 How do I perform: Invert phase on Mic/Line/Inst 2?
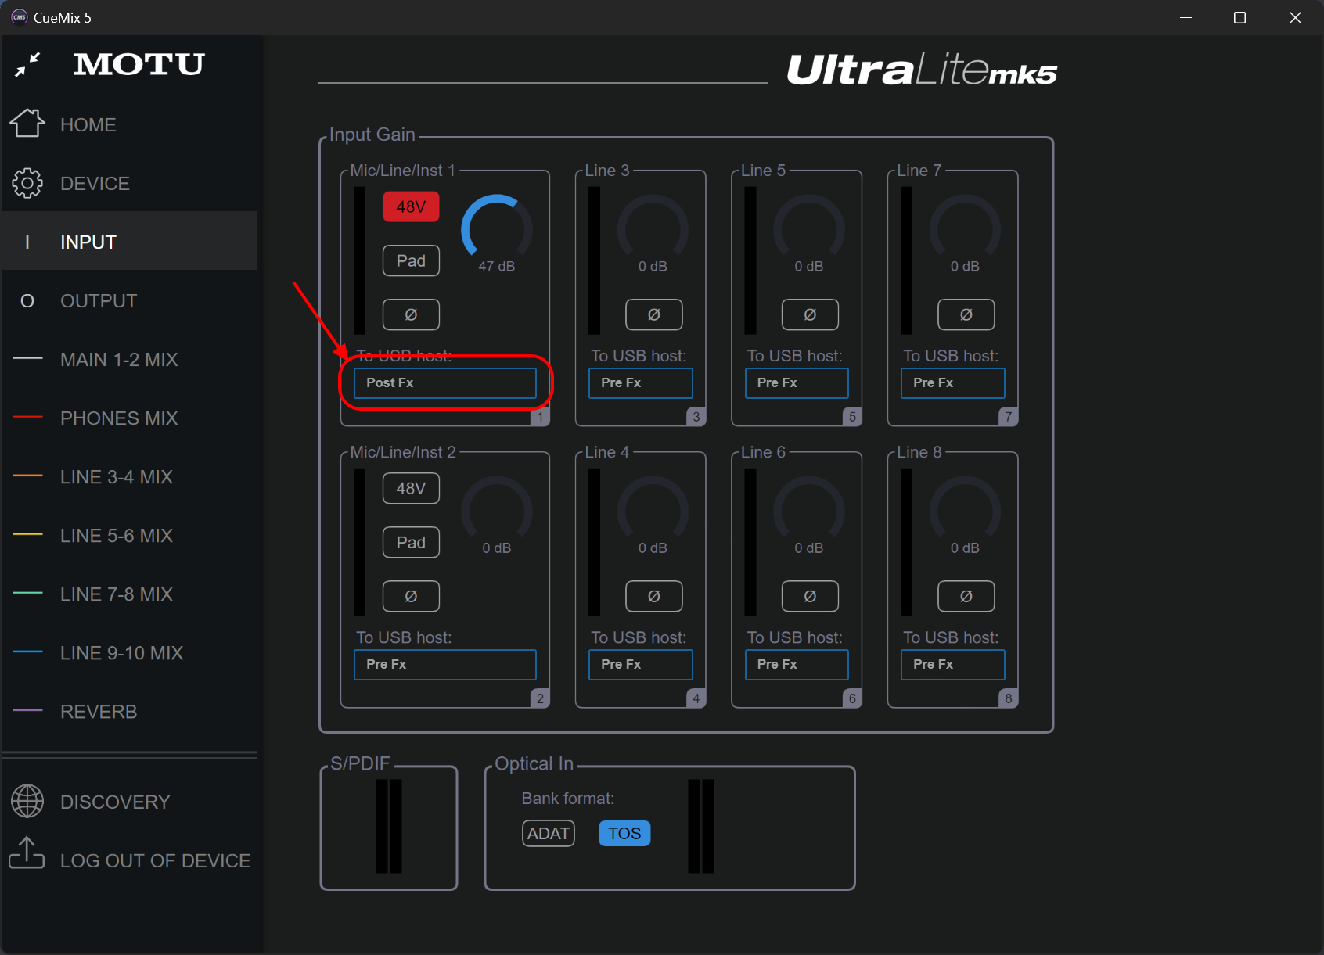click(411, 596)
